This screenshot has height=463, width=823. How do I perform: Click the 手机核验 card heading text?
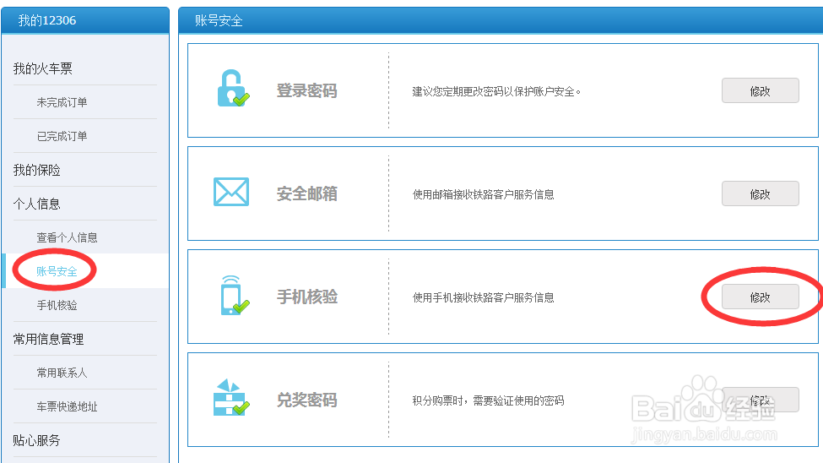click(x=307, y=297)
